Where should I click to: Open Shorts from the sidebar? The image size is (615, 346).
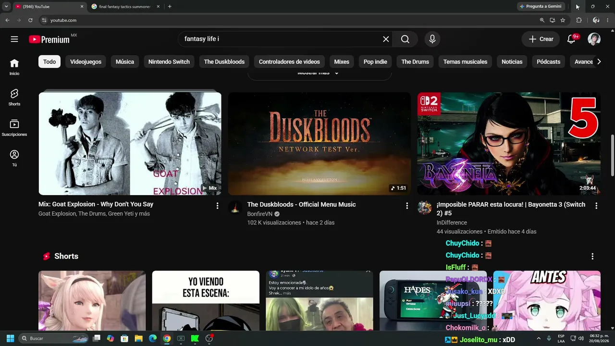(x=14, y=98)
